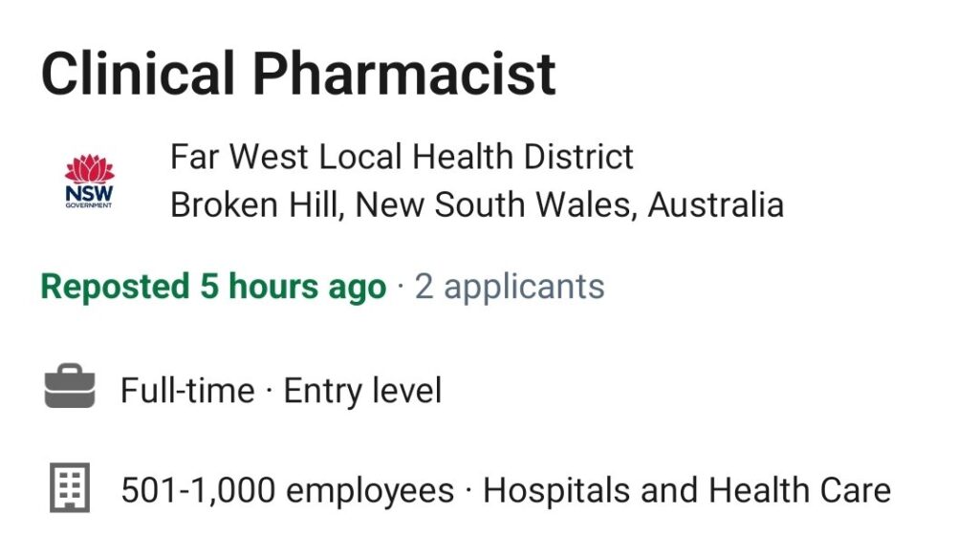Click the briefcase job type icon
The width and height of the screenshot is (979, 533).
pos(70,386)
